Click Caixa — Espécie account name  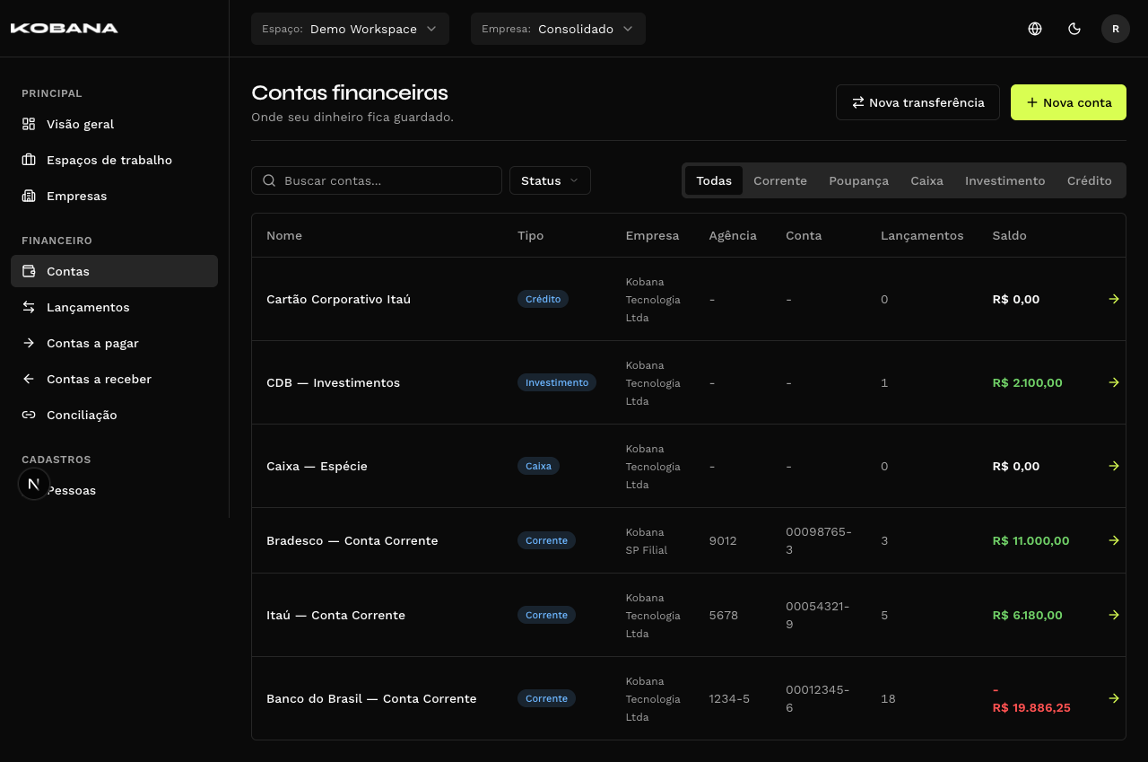tap(317, 466)
